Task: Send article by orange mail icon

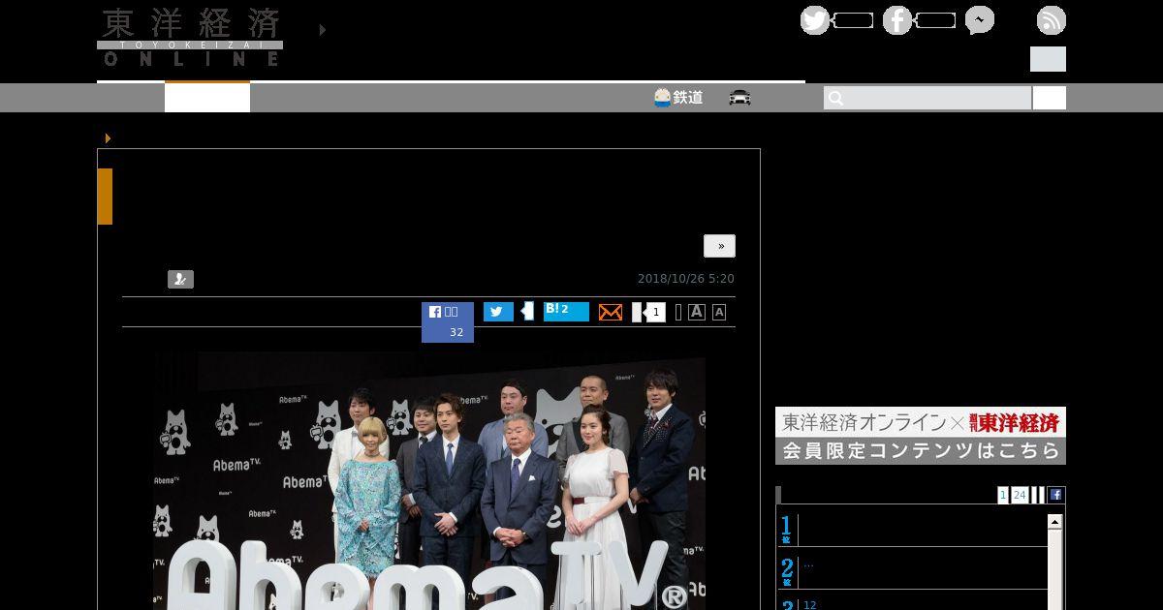Action: (x=611, y=312)
